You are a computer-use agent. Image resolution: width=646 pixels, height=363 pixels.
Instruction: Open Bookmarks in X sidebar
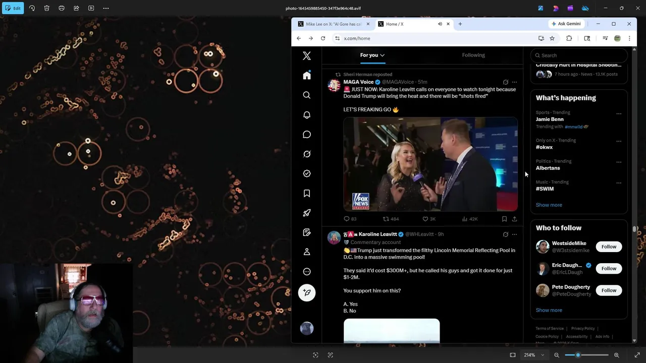point(307,194)
